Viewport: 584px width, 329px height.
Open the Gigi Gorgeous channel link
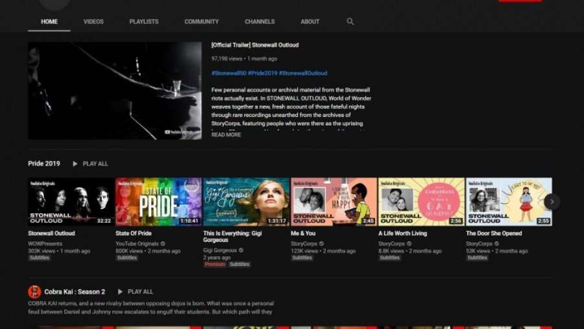pos(220,250)
